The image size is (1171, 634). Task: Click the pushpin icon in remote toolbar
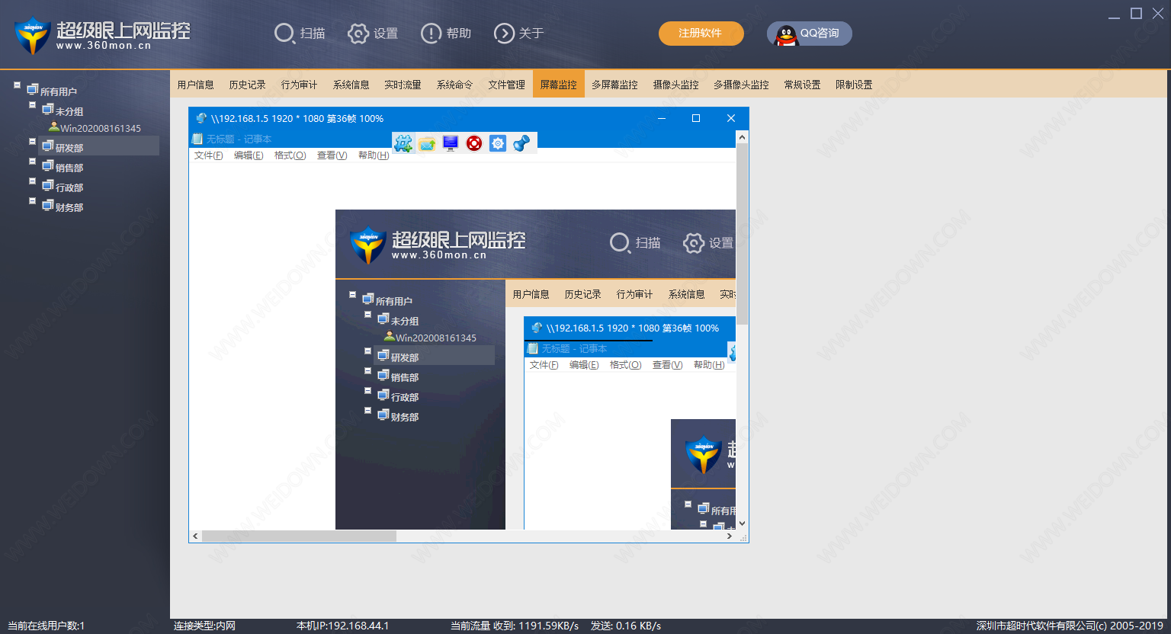521,143
